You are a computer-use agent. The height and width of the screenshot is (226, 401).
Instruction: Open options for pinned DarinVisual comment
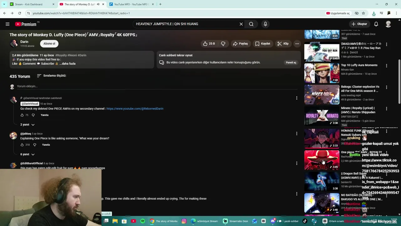click(297, 98)
